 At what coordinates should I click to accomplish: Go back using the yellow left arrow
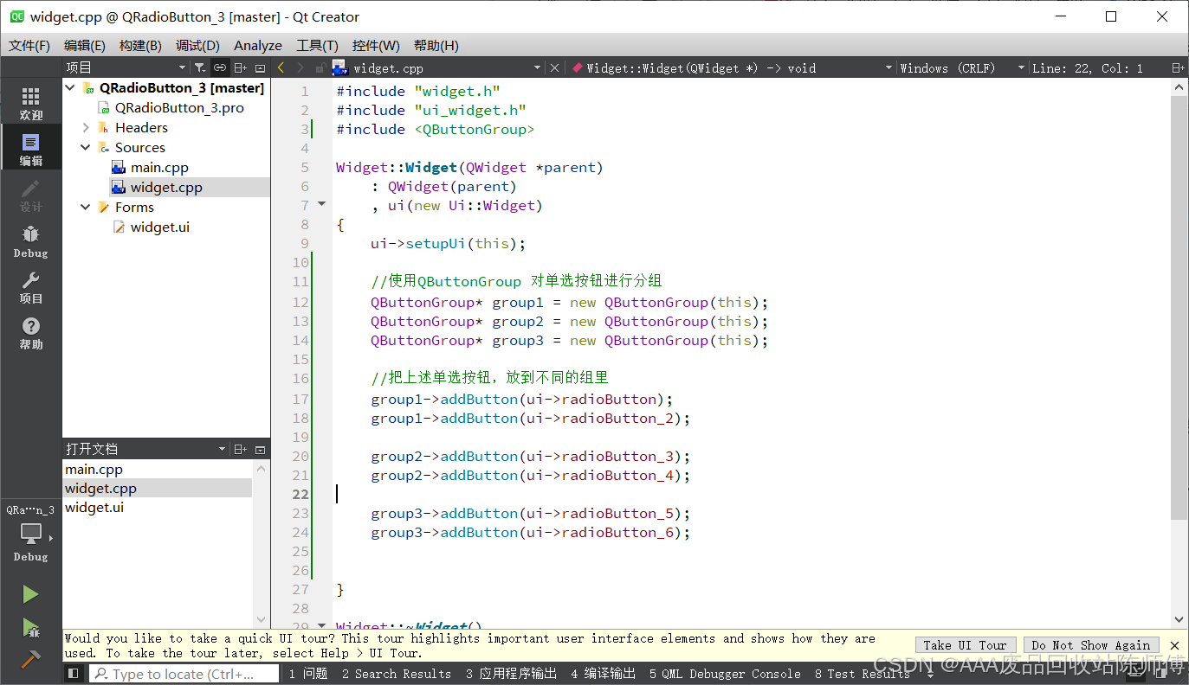coord(281,67)
